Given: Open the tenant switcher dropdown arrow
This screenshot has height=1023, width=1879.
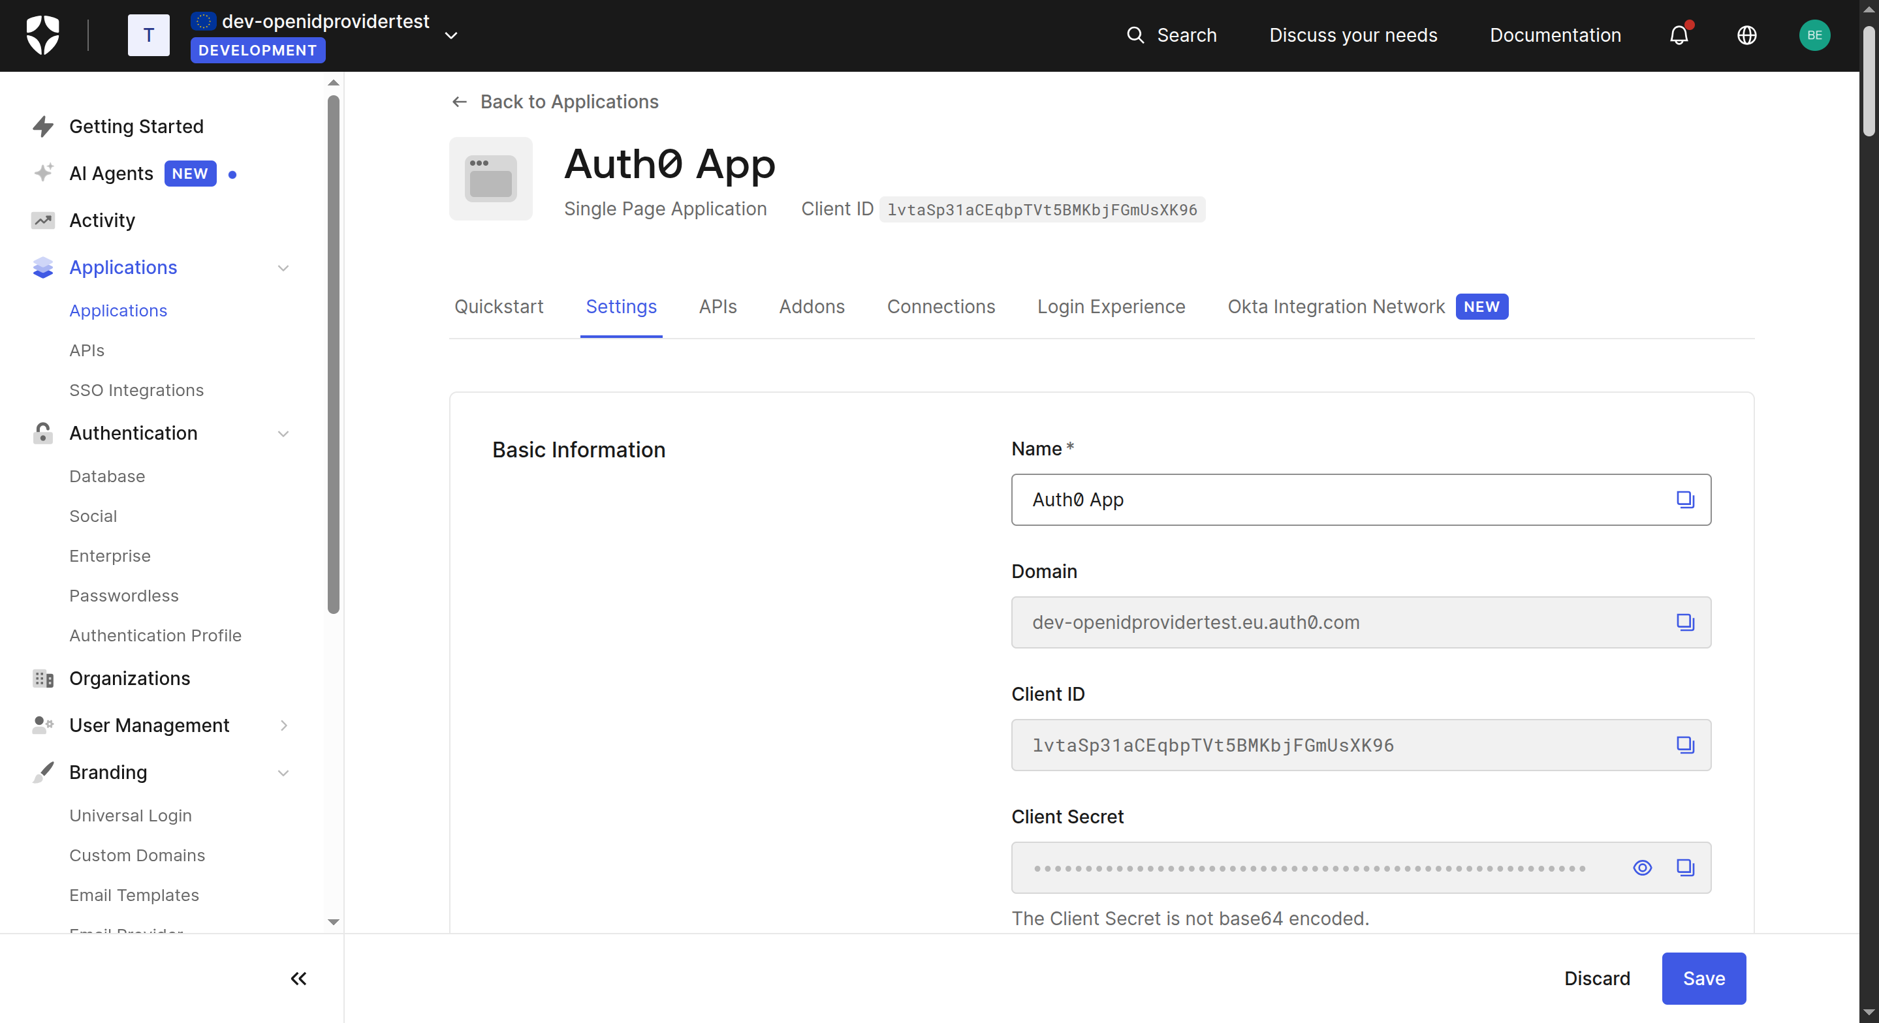Looking at the screenshot, I should (450, 36).
